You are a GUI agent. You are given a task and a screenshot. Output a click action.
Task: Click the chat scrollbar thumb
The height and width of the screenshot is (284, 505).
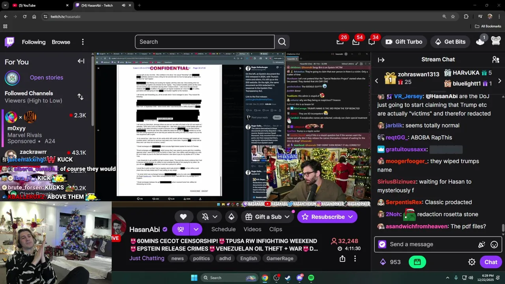click(x=503, y=228)
